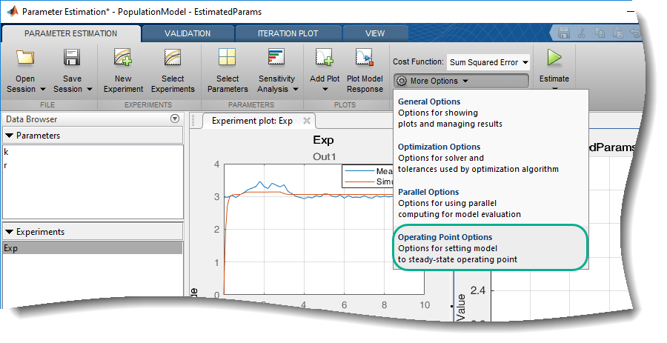
Task: Select parameter r in Data Browser
Action: pos(93,165)
